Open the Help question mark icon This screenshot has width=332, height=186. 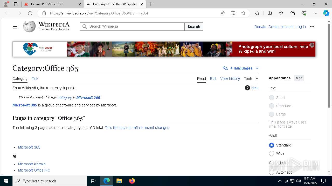point(247,88)
